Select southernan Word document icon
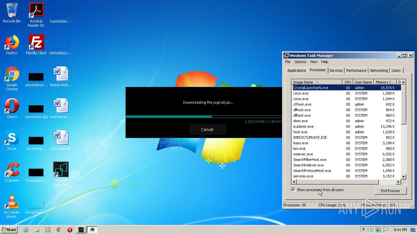Image resolution: width=417 pixels, height=234 pixels. click(61, 109)
